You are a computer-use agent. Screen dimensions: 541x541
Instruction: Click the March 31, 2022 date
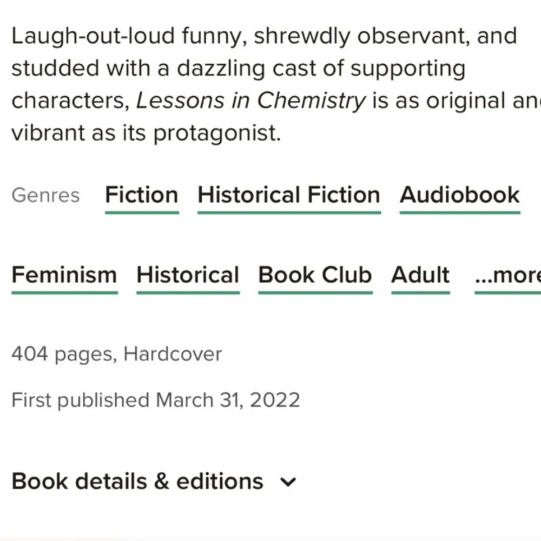pyautogui.click(x=227, y=400)
